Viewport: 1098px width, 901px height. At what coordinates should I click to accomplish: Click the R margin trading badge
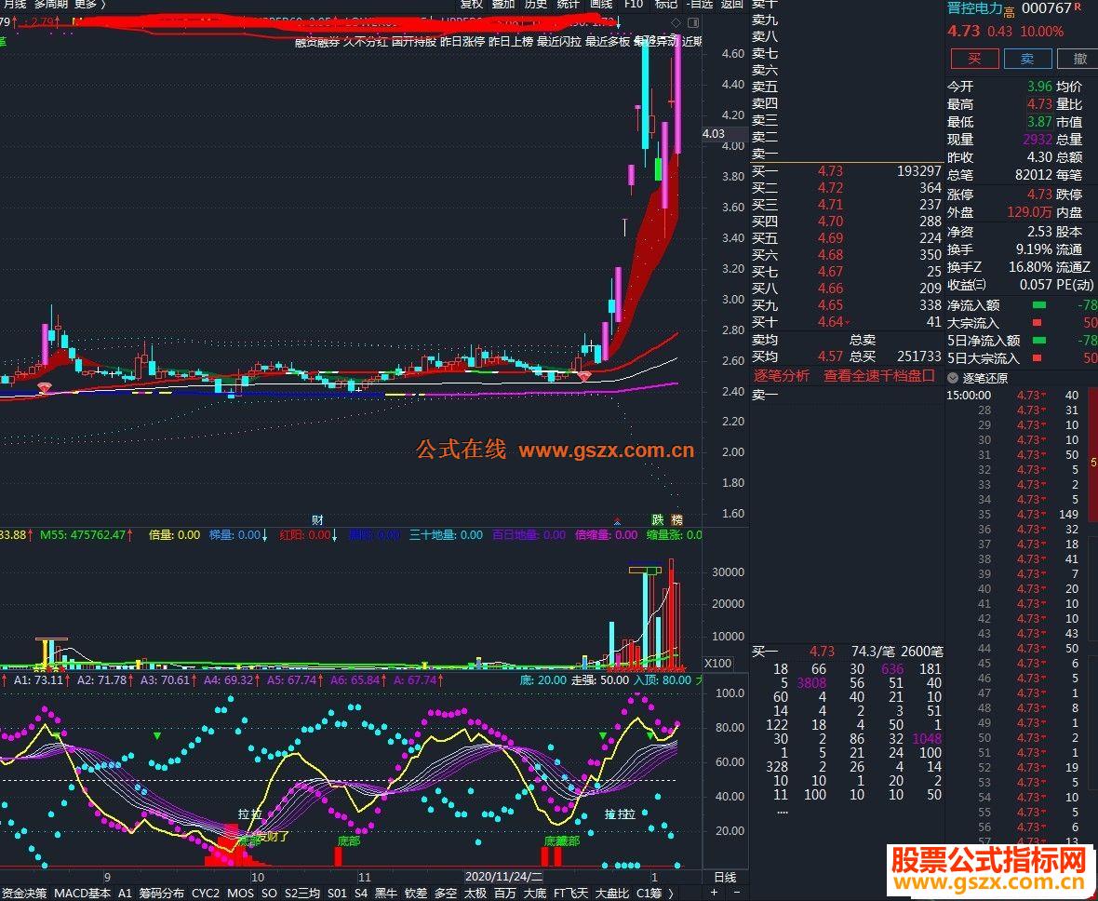(1078, 7)
